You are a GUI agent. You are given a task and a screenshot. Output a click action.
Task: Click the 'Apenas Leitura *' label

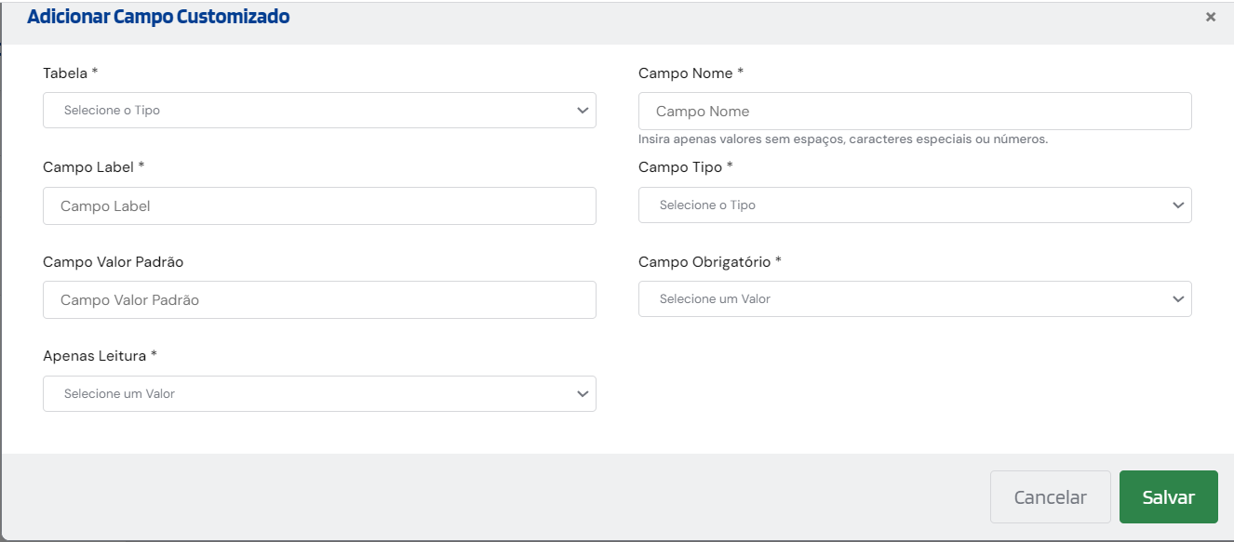pyautogui.click(x=101, y=356)
